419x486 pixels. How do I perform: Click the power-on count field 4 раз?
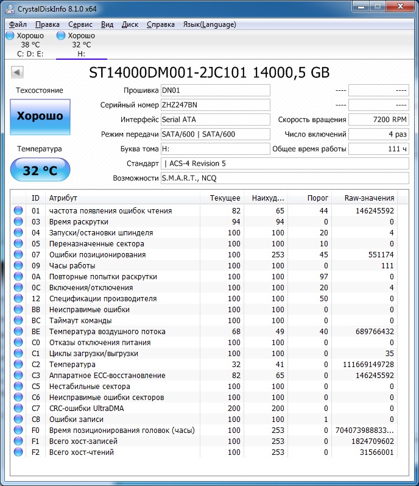point(379,134)
